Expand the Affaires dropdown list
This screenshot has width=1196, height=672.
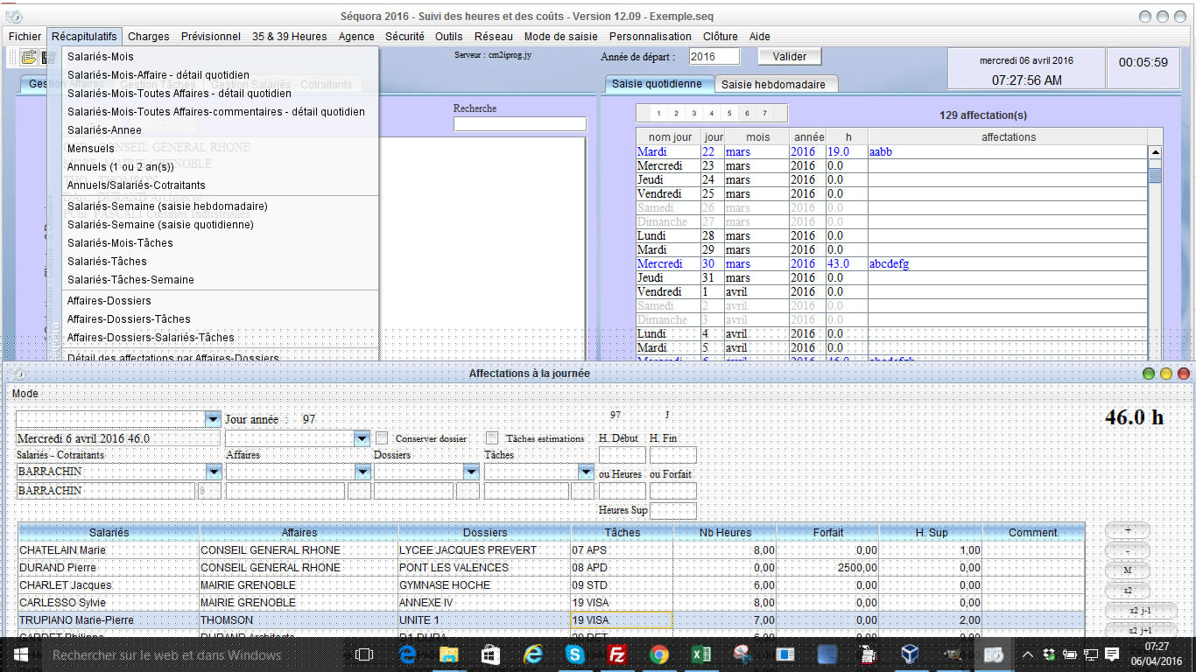(362, 472)
